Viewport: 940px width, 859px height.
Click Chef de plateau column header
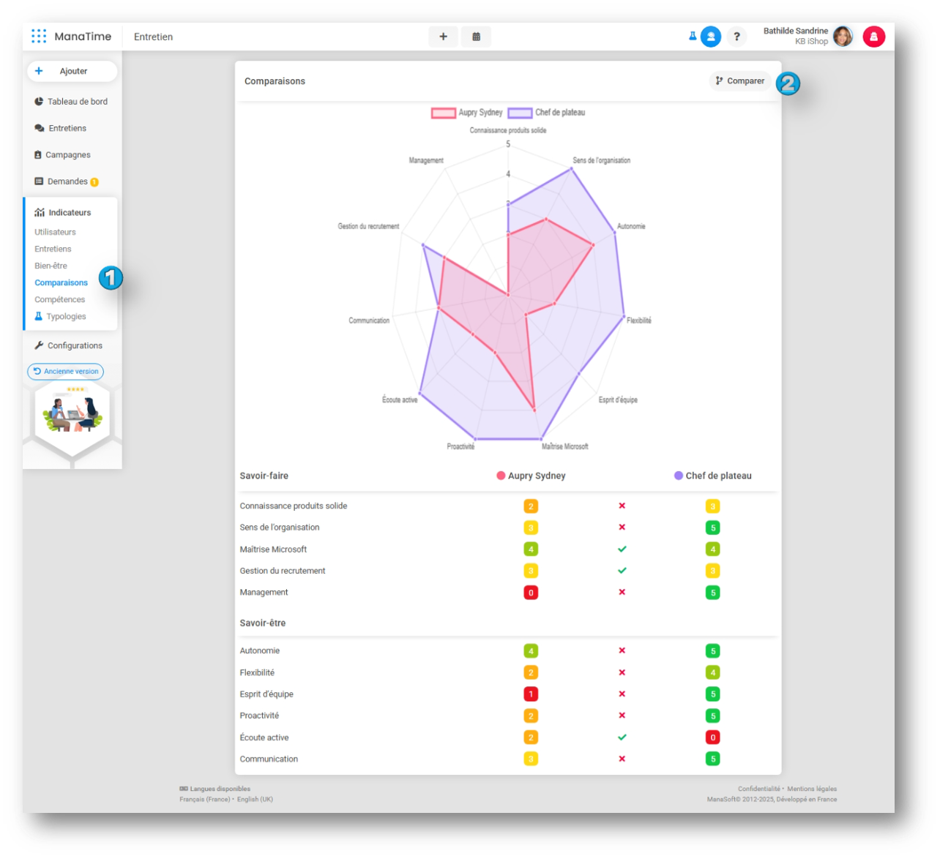712,476
